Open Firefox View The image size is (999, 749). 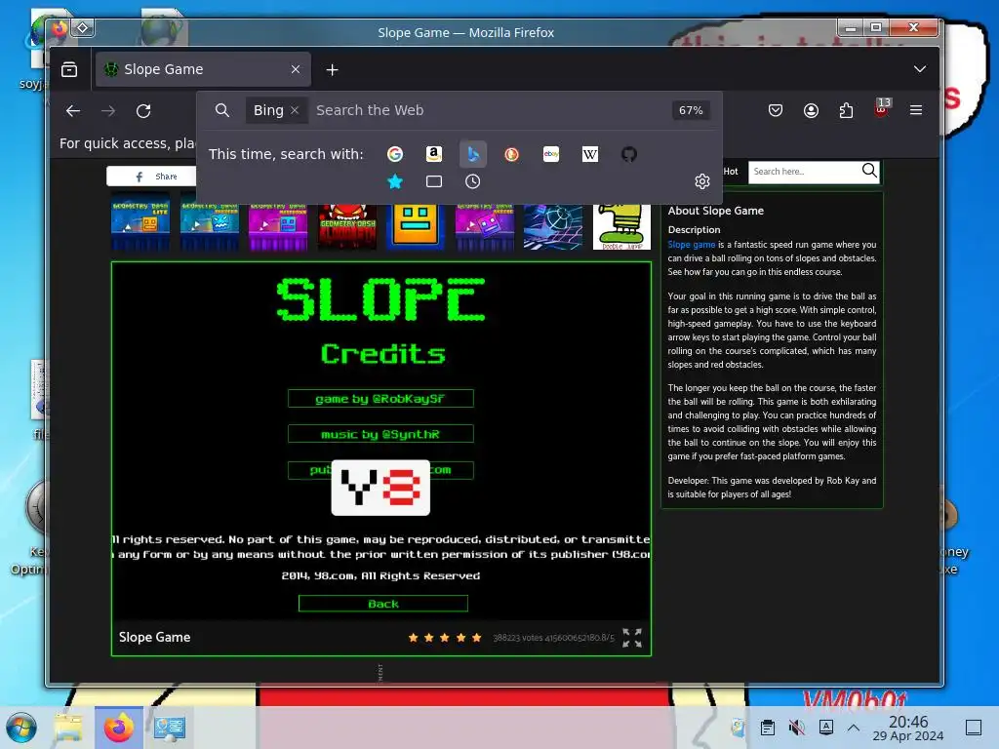click(x=69, y=69)
